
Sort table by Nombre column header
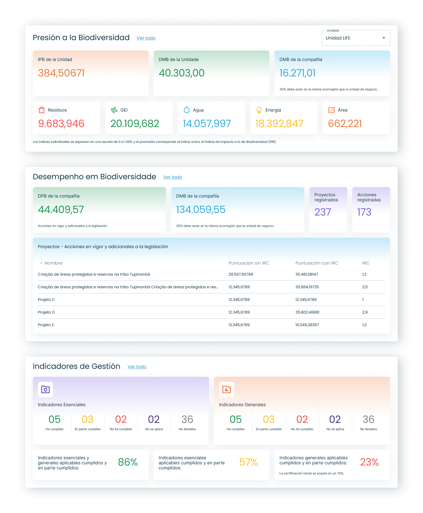pos(53,263)
